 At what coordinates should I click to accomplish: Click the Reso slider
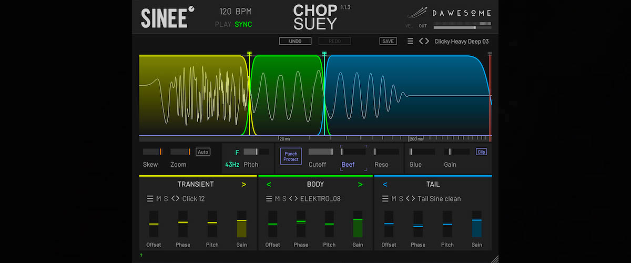click(386, 152)
